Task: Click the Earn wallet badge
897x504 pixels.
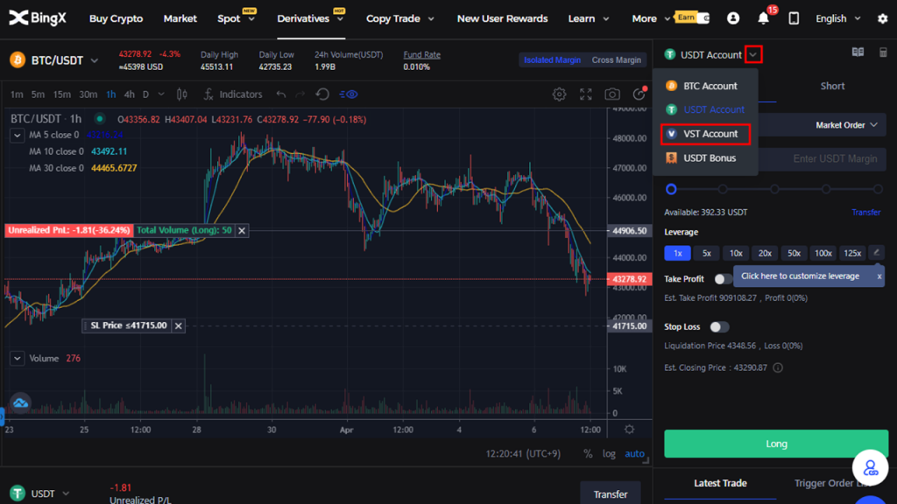Action: tap(692, 17)
